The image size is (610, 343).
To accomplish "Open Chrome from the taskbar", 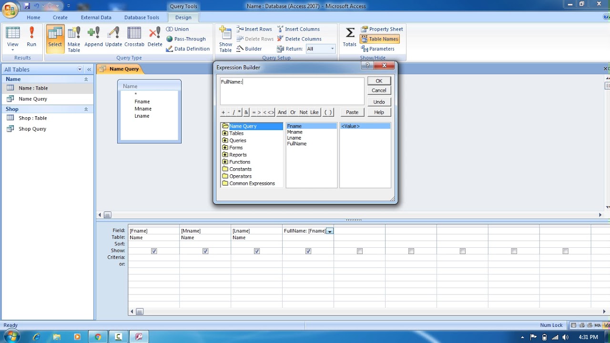I will pos(98,337).
